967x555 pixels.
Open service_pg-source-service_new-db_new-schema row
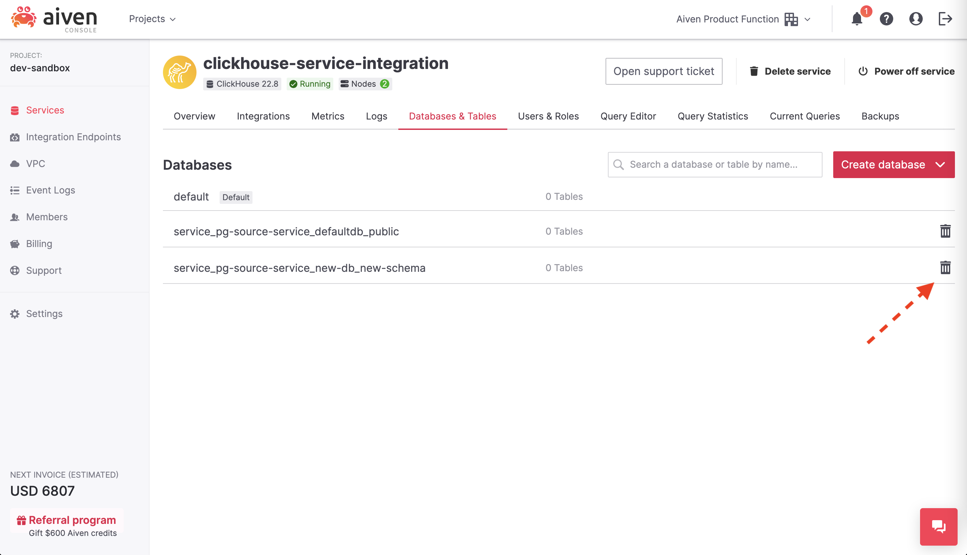pyautogui.click(x=559, y=267)
